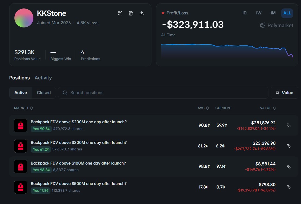
Task: Click the KKStone profile avatar
Action: point(24,18)
